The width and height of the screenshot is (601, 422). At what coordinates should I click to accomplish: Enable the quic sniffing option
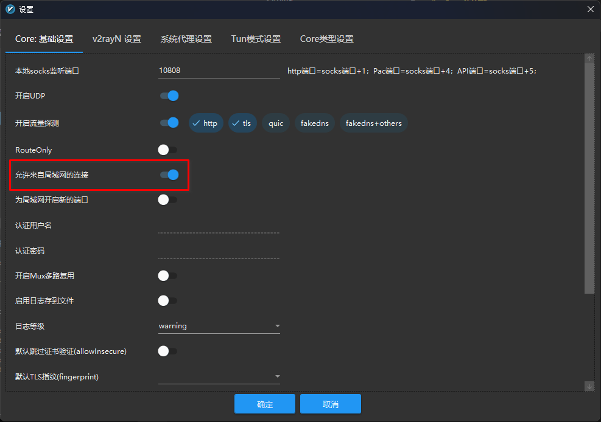click(276, 123)
